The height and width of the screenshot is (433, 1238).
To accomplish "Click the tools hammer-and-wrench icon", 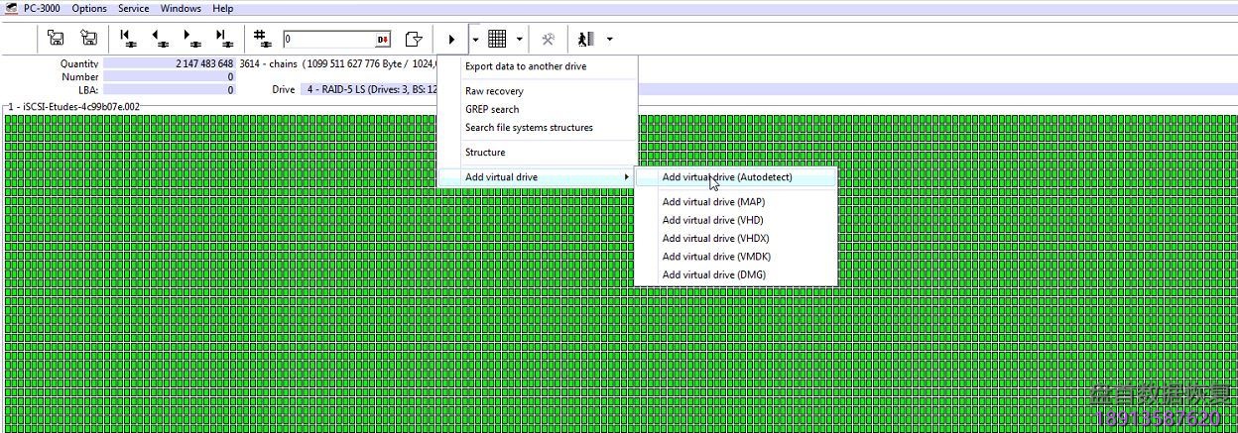I will pos(548,40).
